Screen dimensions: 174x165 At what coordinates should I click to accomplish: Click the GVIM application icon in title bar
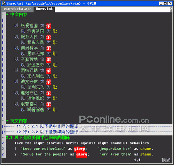[x=4, y=3]
